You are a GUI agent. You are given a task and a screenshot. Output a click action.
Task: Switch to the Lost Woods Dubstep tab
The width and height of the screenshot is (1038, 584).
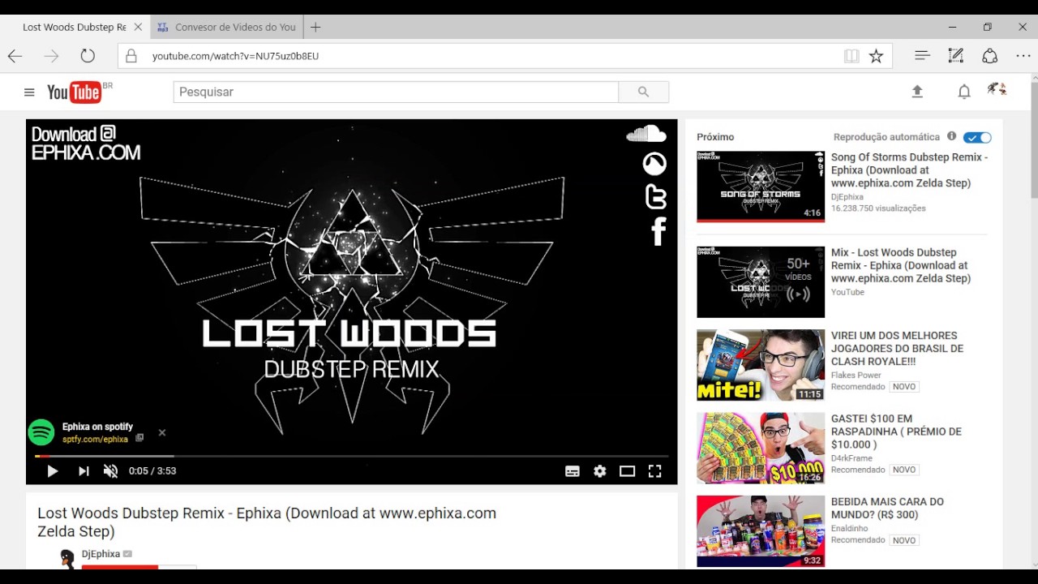pos(75,27)
